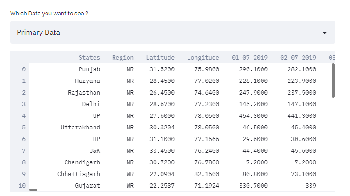Image resolution: width=350 pixels, height=196 pixels.
Task: Click WR region cell in Chhattisgarh row
Action: point(130,174)
